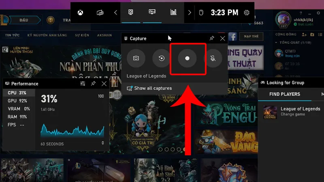Click the Facebook icon
Image resolution: width=324 pixels, height=182 pixels.
[233, 36]
